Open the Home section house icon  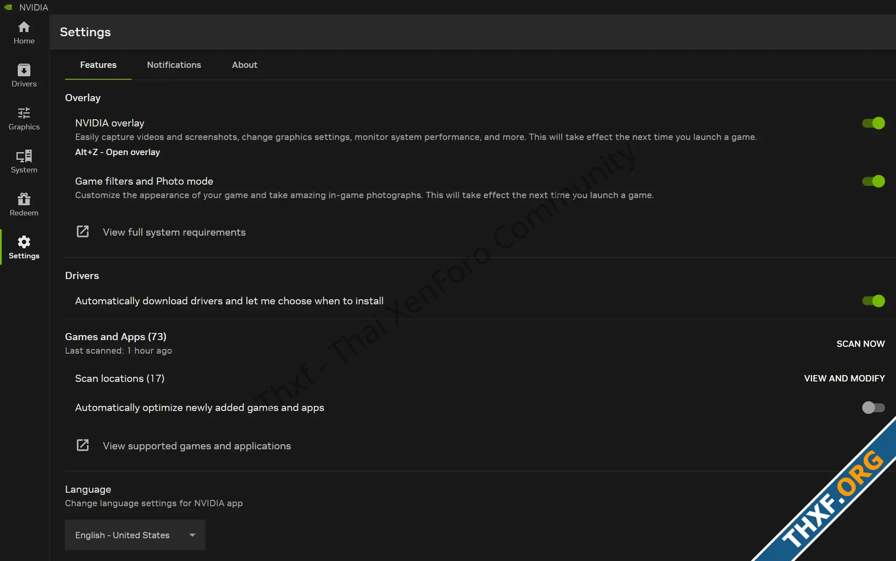(24, 27)
